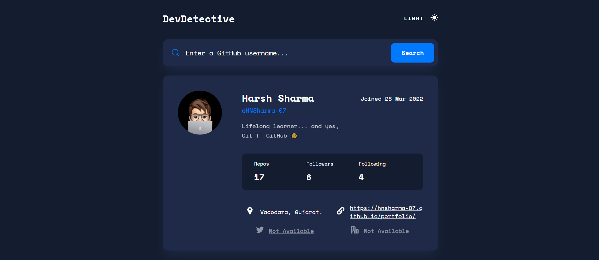Click the company building icon
Screen dimensions: 599x260
354,230
